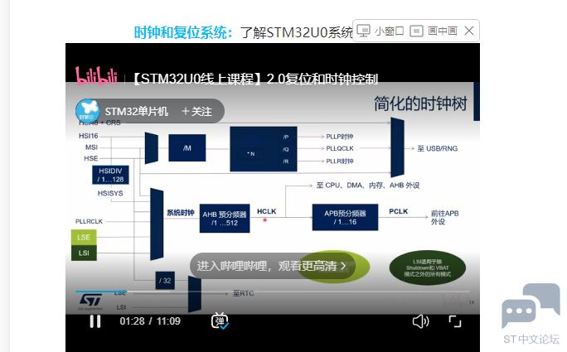Click the 时钟和复位系统 heading link

click(x=183, y=32)
